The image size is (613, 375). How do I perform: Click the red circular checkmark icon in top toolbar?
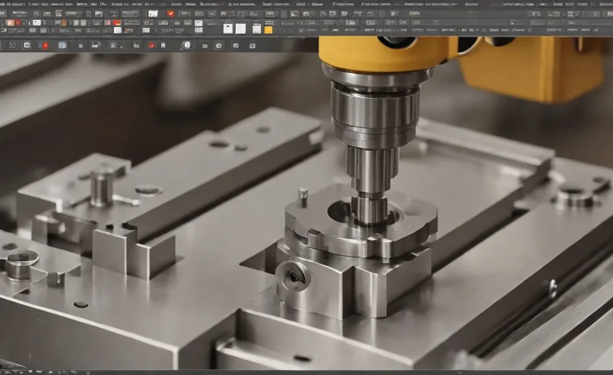pyautogui.click(x=171, y=14)
